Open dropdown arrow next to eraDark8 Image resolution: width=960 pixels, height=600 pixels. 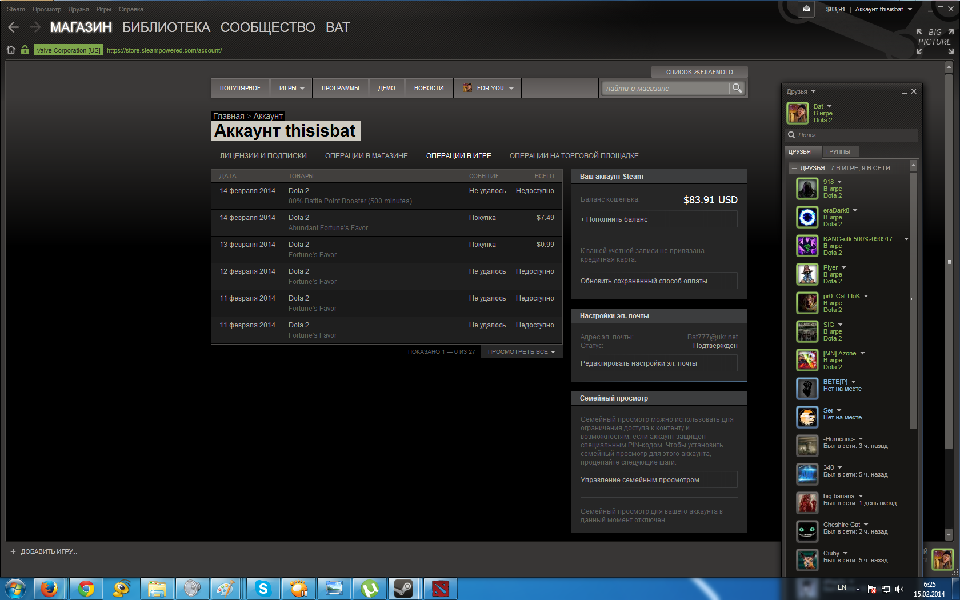click(x=855, y=210)
